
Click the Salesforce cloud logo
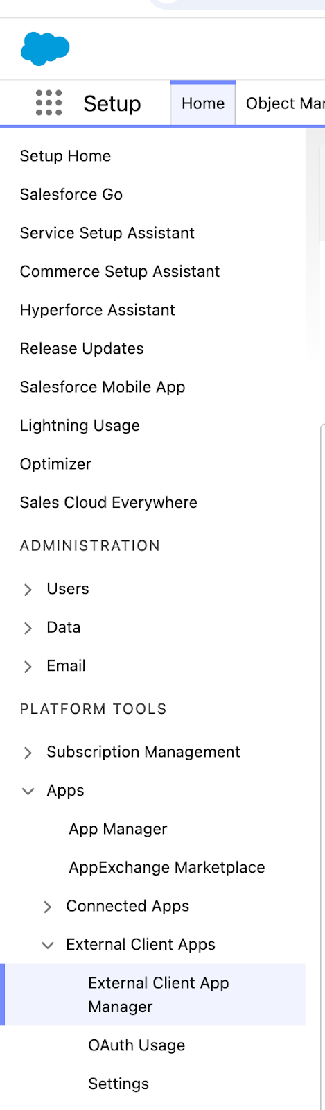click(45, 49)
